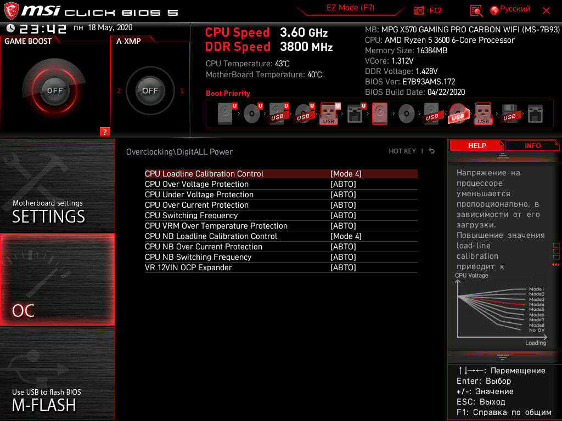Open CPU NB Loadline Calibration Control value
This screenshot has height=421, width=562.
click(x=346, y=236)
